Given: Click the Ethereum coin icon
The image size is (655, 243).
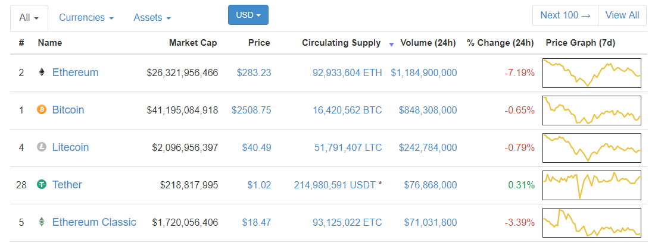Looking at the screenshot, I should [x=42, y=72].
